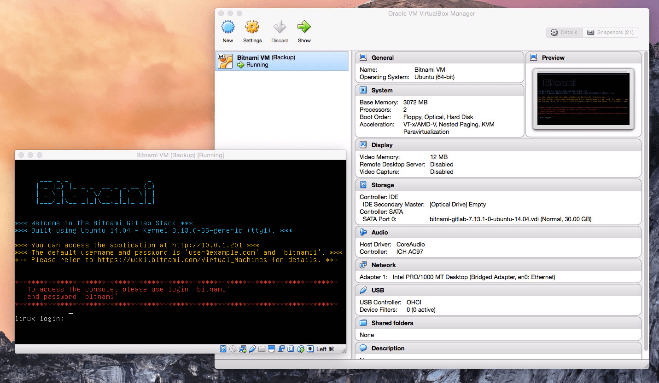Switch to the Snapshots (21) view
The height and width of the screenshot is (383, 659).
(x=611, y=33)
